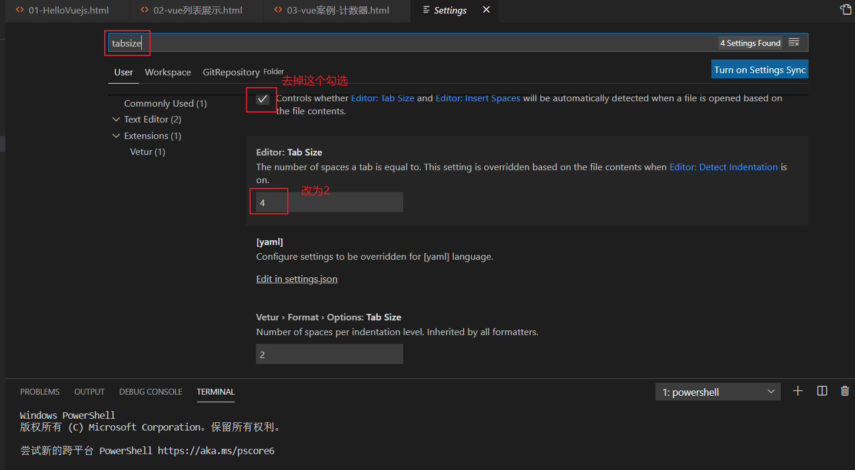Click the Editor Tab Size input showing 4
Screen dimensions: 855x470
pos(330,202)
